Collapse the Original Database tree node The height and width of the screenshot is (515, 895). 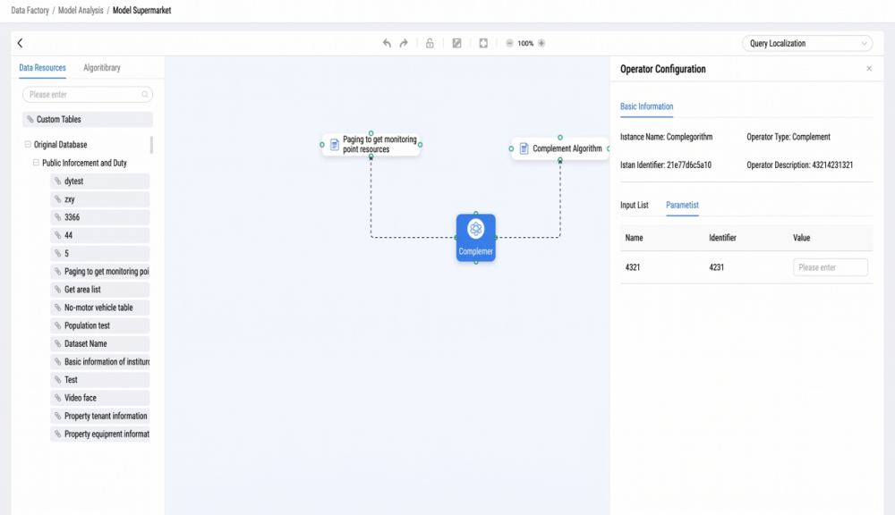(x=28, y=144)
